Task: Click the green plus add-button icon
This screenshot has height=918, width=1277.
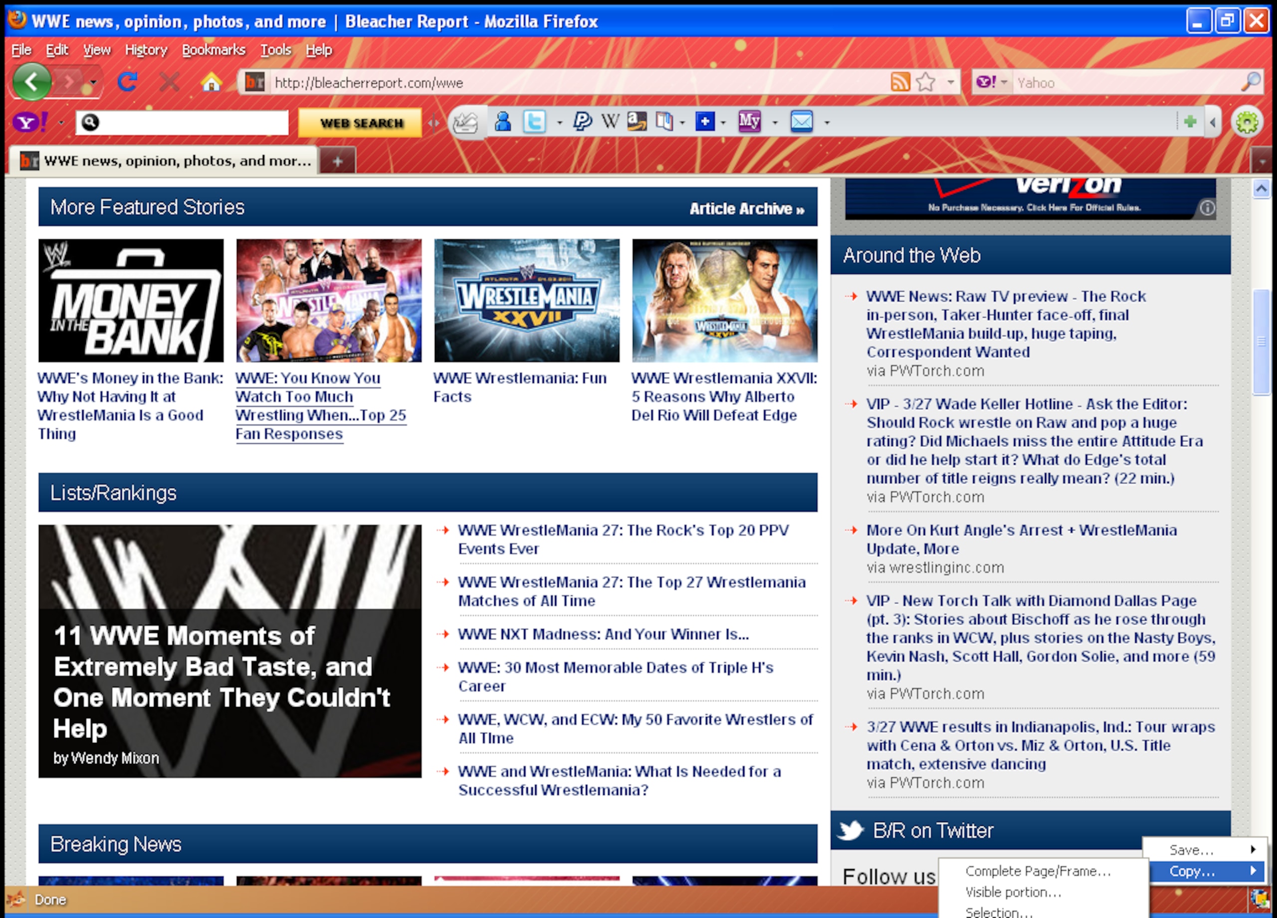Action: (x=1190, y=122)
